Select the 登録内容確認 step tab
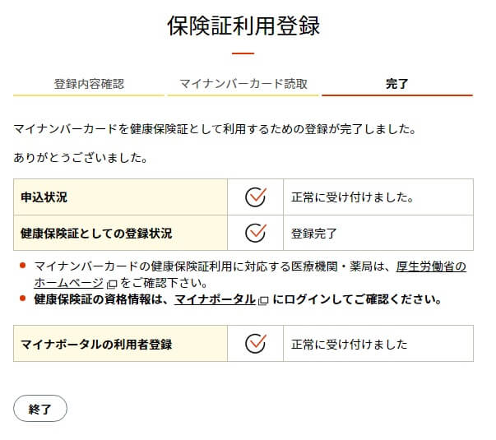This screenshot has height=440, width=496. [x=89, y=84]
